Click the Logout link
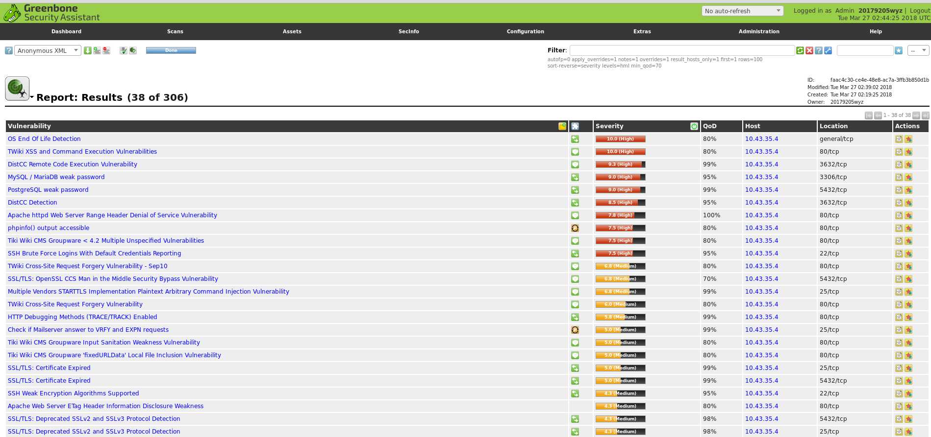This screenshot has width=931, height=437. coord(920,10)
